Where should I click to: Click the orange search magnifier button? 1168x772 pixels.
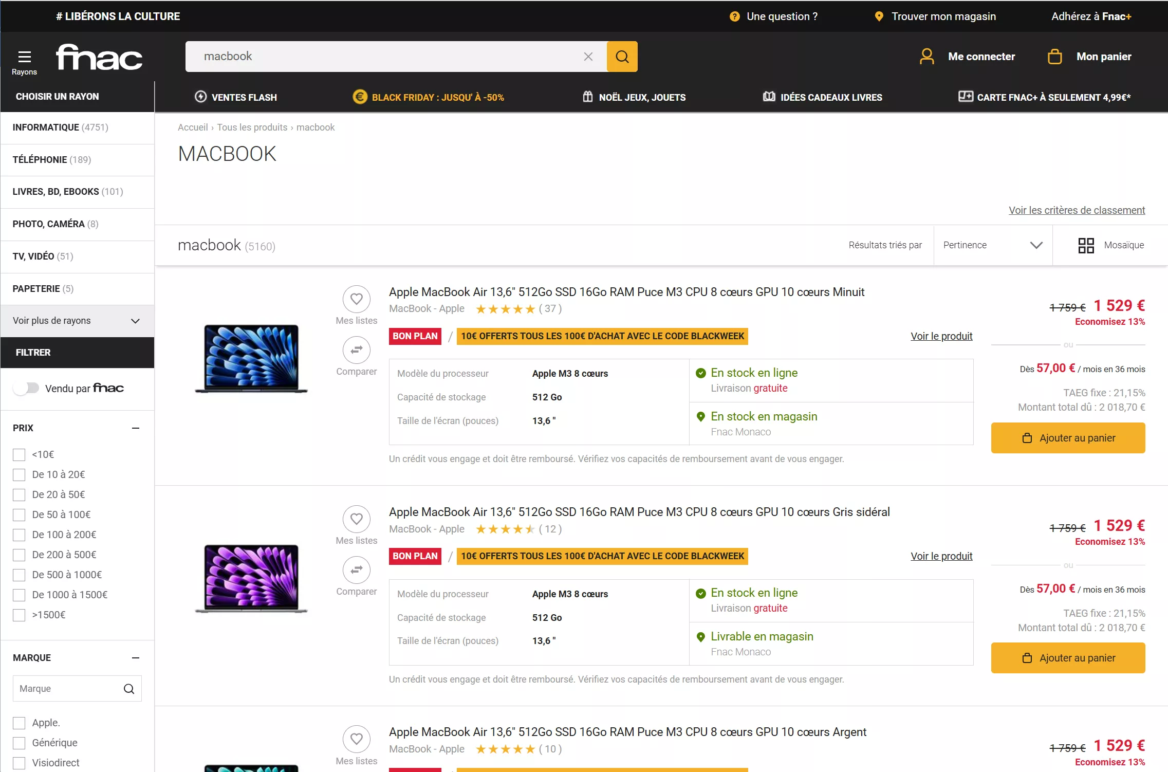coord(622,57)
